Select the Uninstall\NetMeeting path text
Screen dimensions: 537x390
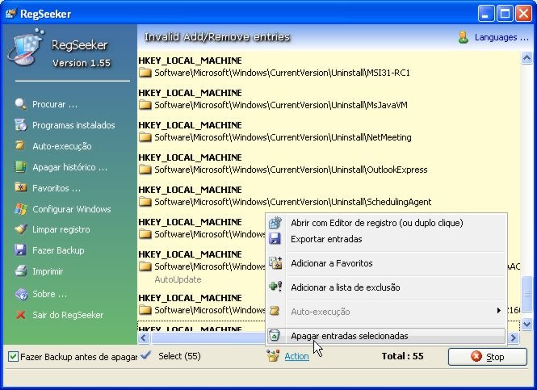point(283,137)
